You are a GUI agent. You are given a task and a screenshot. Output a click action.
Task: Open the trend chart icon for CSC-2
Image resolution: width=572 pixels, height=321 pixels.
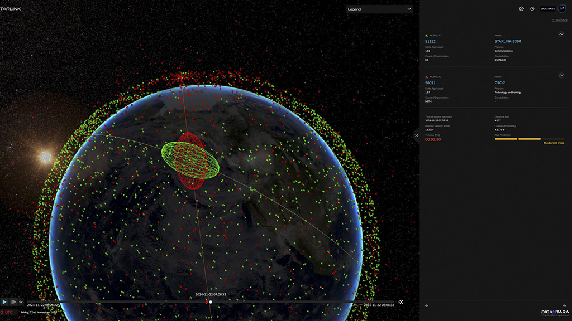click(561, 76)
